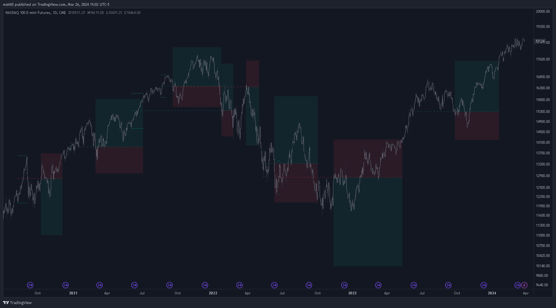
Task: Click the 15800.00 price axis label
Action: tap(543, 100)
